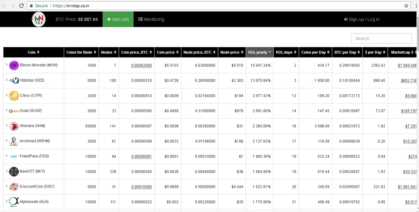Sort by Node price, BTC column
Viewport: 419px width, 212px height.
coord(200,52)
